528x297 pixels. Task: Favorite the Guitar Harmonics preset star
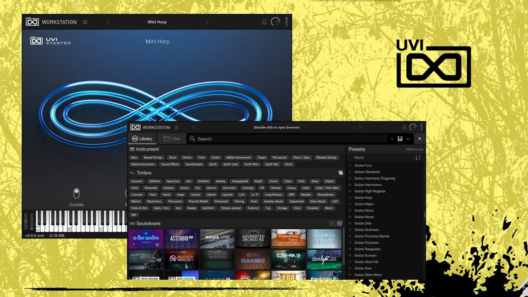pyautogui.click(x=350, y=185)
